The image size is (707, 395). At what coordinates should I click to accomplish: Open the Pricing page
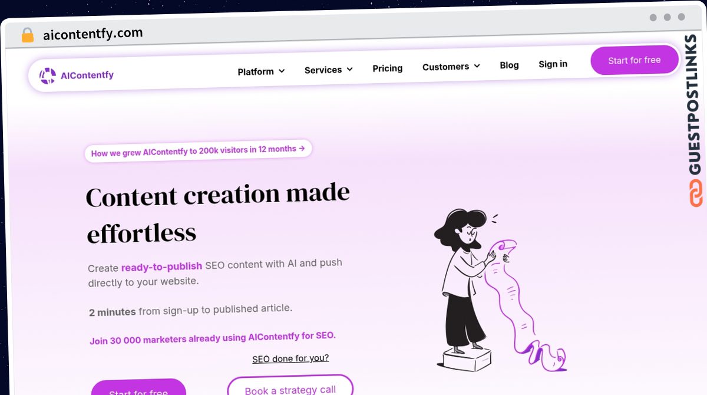[x=388, y=68]
